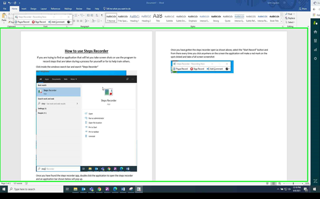Screen dimensions: 320x199
Task: Click the Share icon button
Action: point(303,9)
